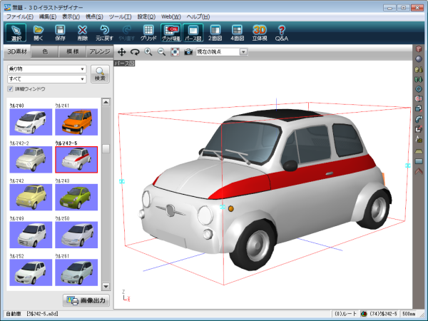This screenshot has height=321, width=428.
Task: Click the zoom in magnifier
Action: pyautogui.click(x=148, y=52)
